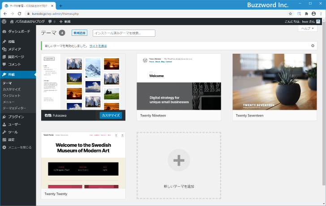Click the 新規追加 button
The image size is (326, 206).
(79, 33)
